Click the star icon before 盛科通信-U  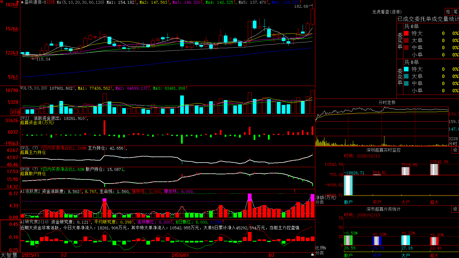(x=22, y=2)
